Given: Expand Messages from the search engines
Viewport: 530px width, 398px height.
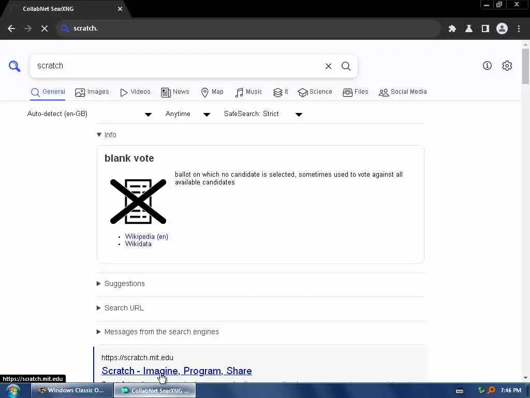Looking at the screenshot, I should pyautogui.click(x=157, y=332).
